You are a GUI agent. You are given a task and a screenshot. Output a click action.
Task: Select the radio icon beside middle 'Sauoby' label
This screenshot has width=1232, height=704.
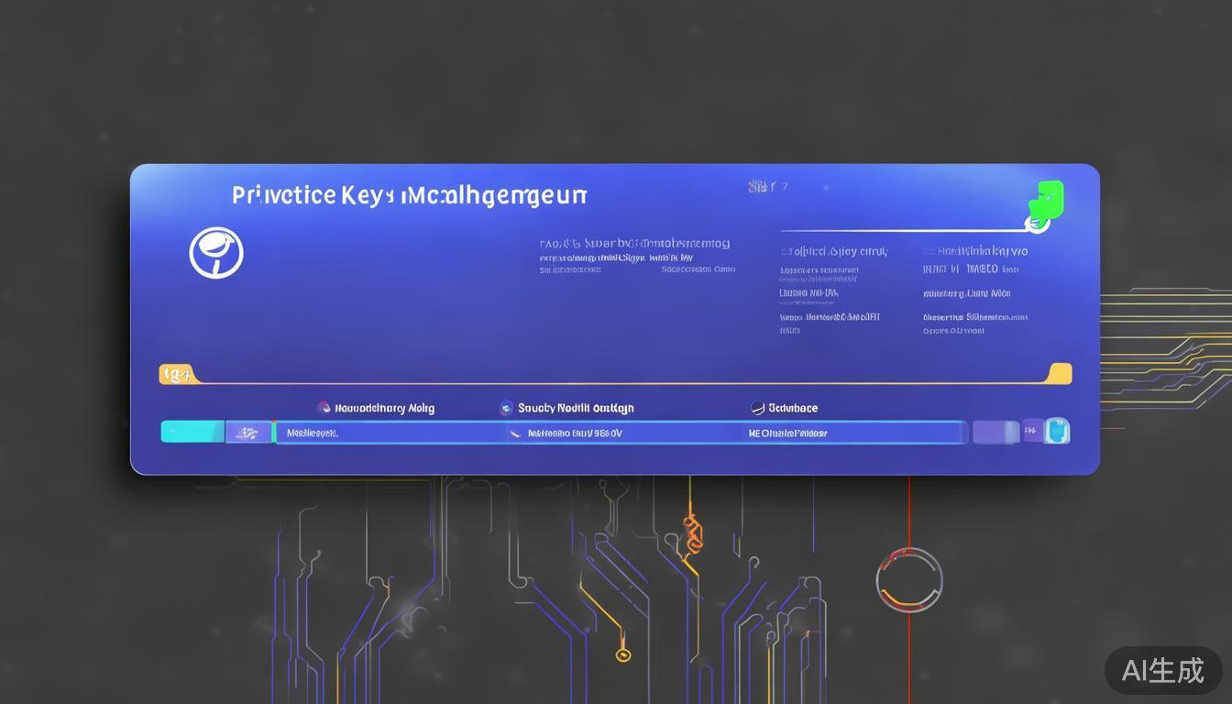pos(506,408)
